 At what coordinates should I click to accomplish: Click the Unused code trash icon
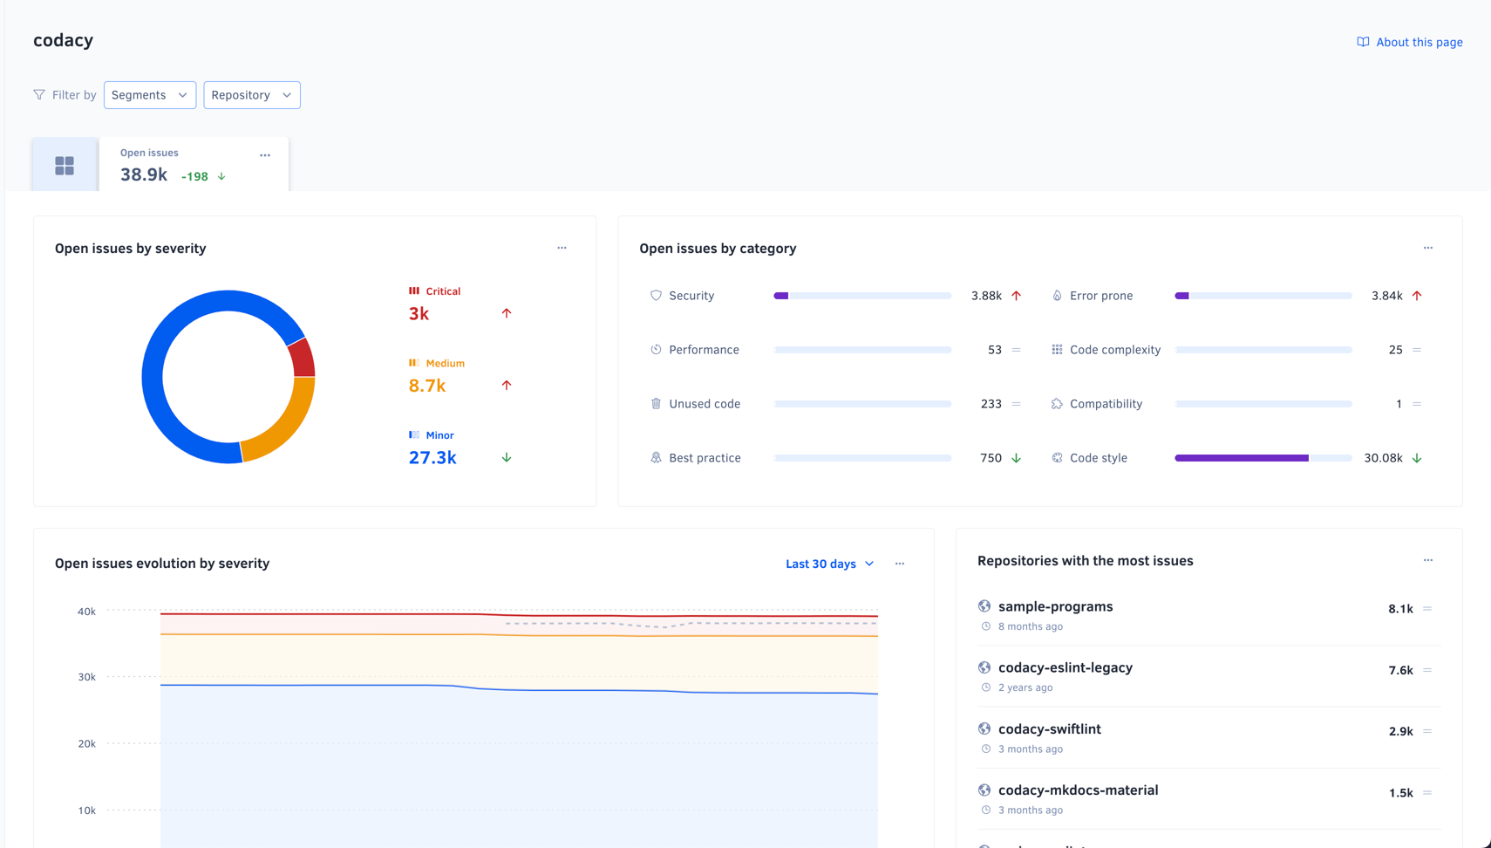point(656,404)
